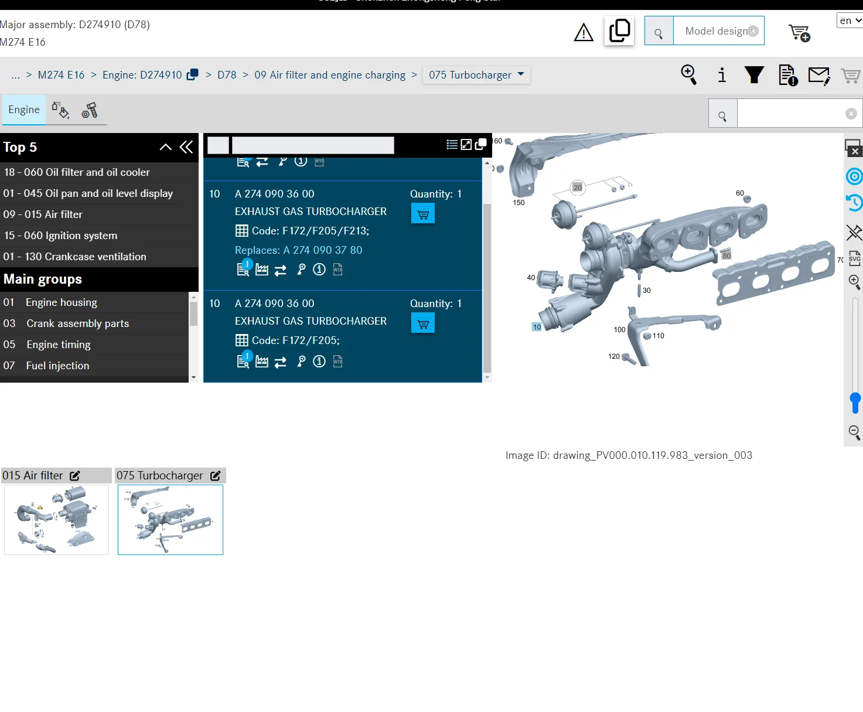The height and width of the screenshot is (712, 863).
Task: Click the add-to-cart icon with plus
Action: tap(799, 33)
